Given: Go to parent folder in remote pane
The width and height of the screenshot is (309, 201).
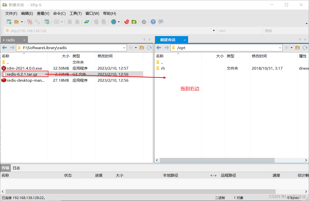Looking at the screenshot, I should (x=297, y=48).
